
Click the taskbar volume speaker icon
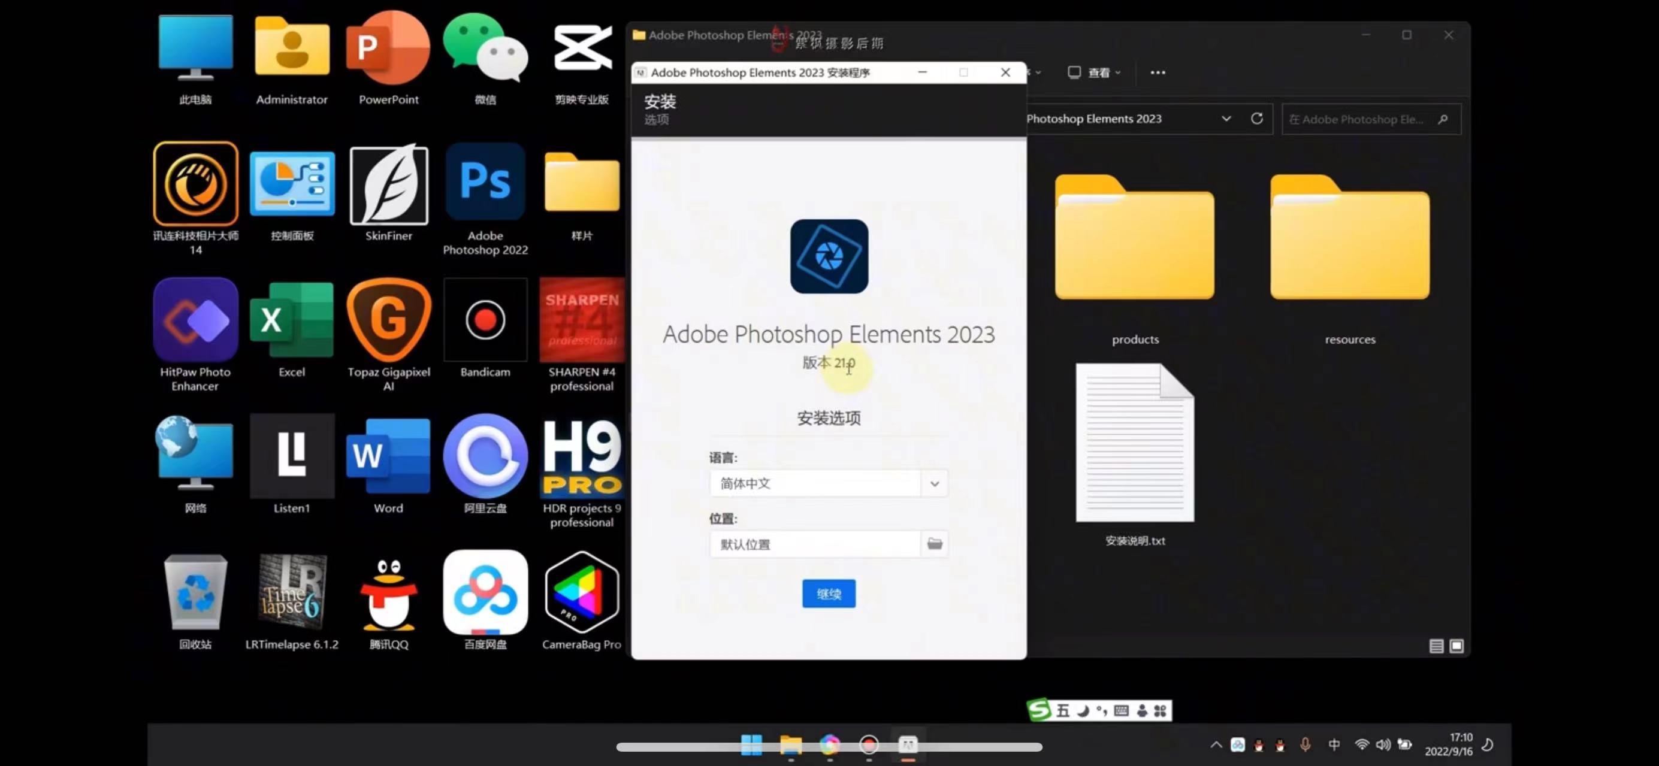(x=1382, y=745)
